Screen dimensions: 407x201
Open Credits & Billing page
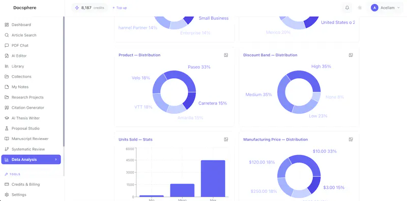click(x=31, y=184)
